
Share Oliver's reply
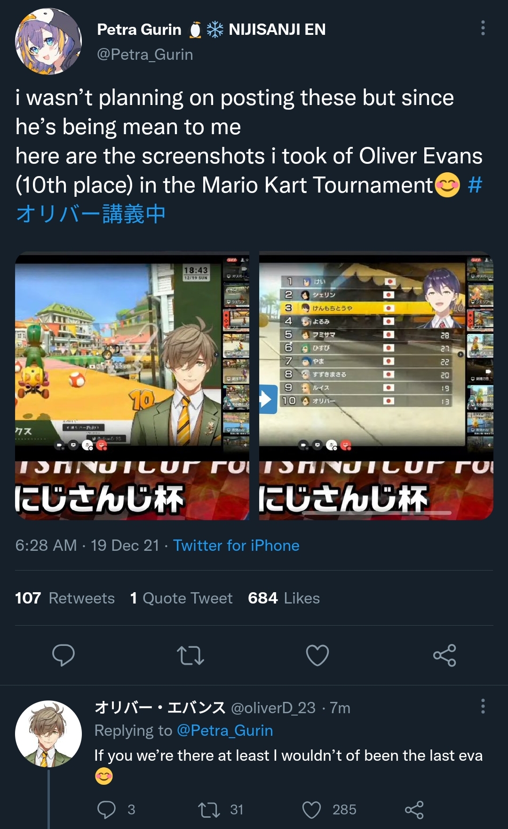(414, 810)
